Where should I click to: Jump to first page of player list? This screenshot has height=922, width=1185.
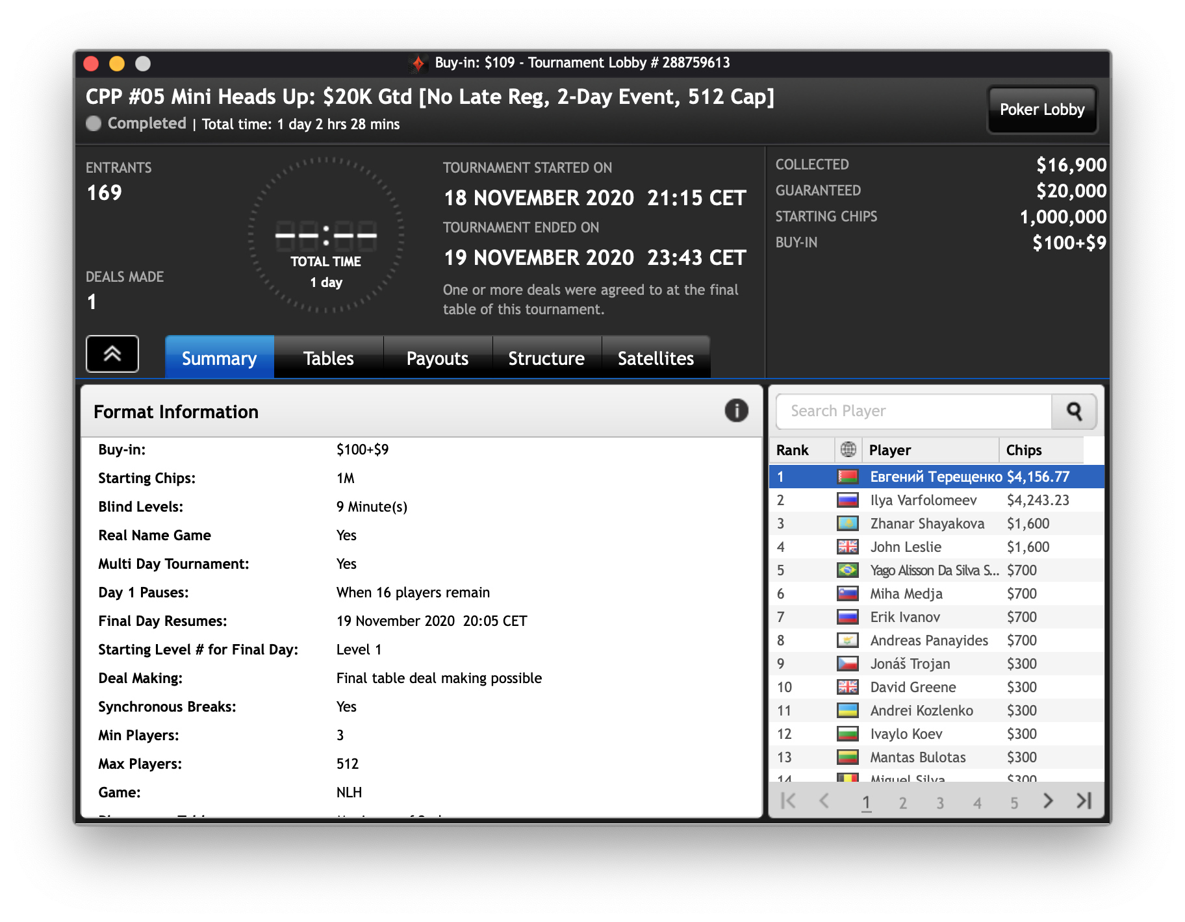click(x=788, y=801)
